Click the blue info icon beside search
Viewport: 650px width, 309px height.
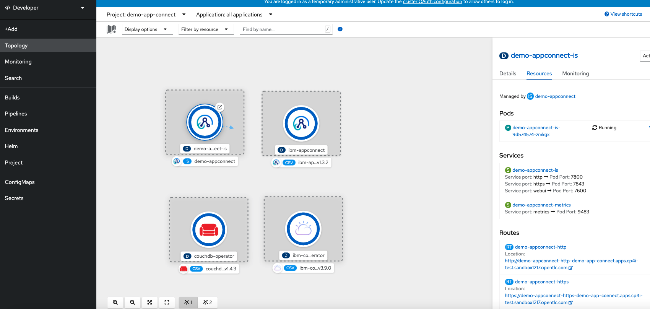[340, 29]
